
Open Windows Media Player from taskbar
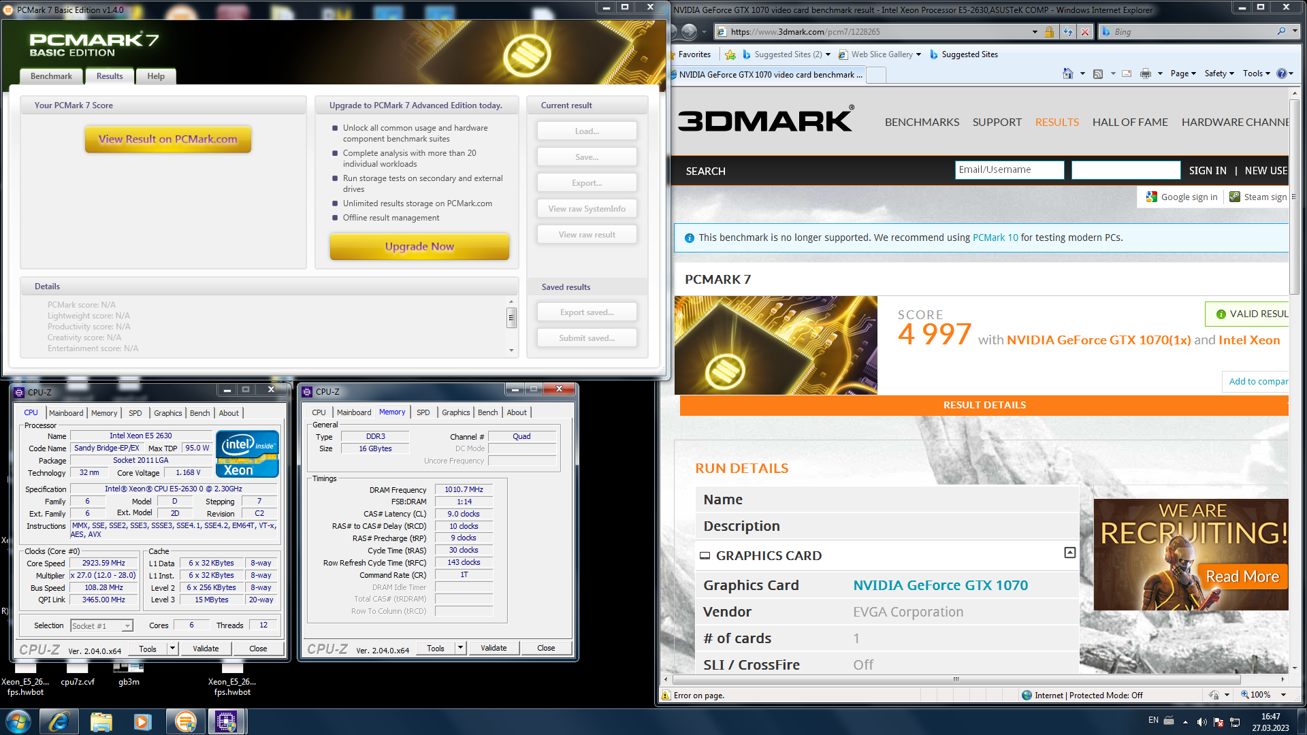(142, 721)
